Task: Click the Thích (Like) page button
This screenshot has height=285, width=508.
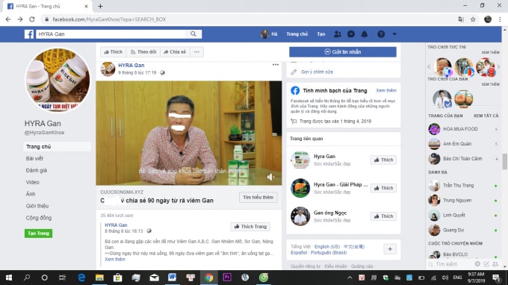Action: pos(113,51)
